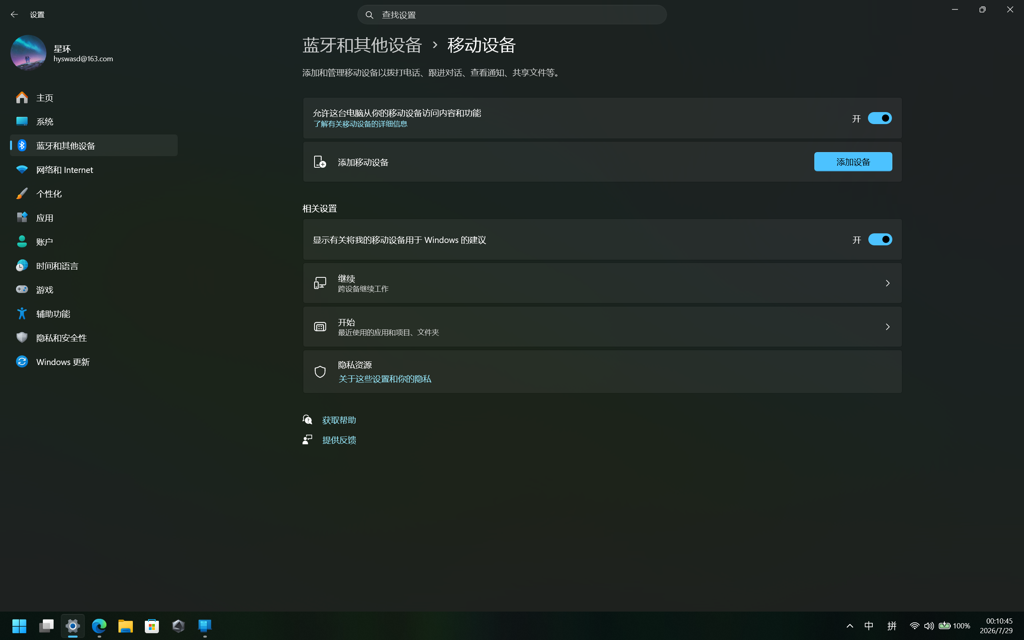
Task: Go back using the arrow icon
Action: (14, 14)
